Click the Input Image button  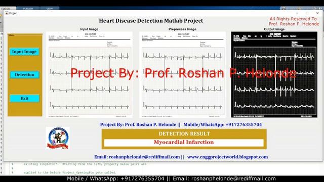pos(24,52)
